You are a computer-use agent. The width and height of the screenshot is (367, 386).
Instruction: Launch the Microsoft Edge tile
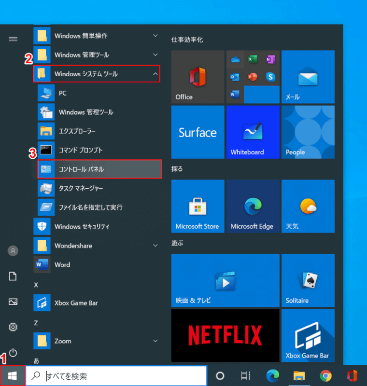point(253,207)
